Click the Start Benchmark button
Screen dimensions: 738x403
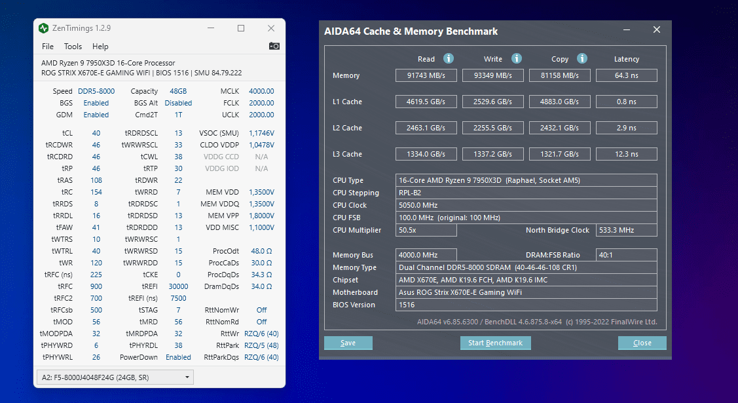pyautogui.click(x=495, y=343)
